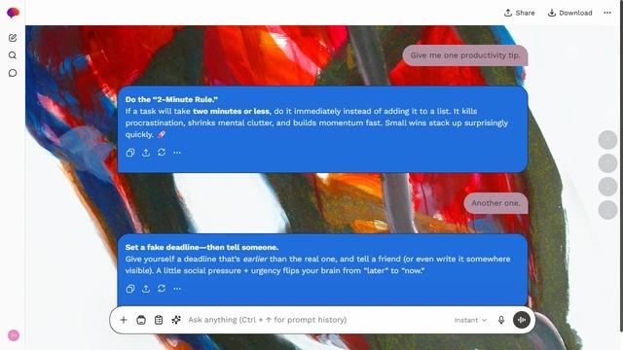Screen dimensions: 623x350
Task: Click the clipboard icon in prompt bar
Action: click(x=159, y=320)
